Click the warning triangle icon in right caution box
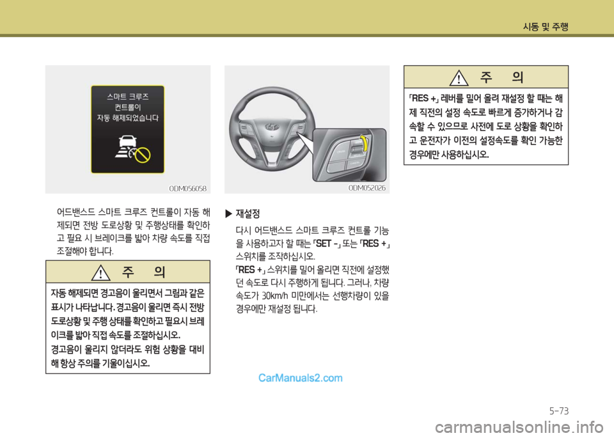Viewport: 614px width, 438px height. point(459,77)
